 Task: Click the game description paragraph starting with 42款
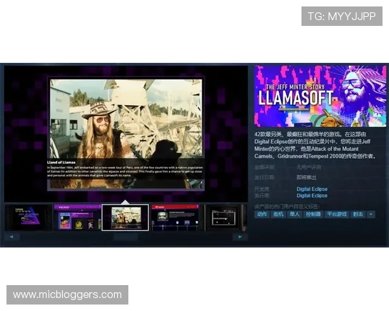[x=315, y=145]
